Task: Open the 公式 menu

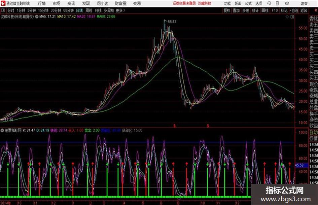Action: (x=248, y=3)
